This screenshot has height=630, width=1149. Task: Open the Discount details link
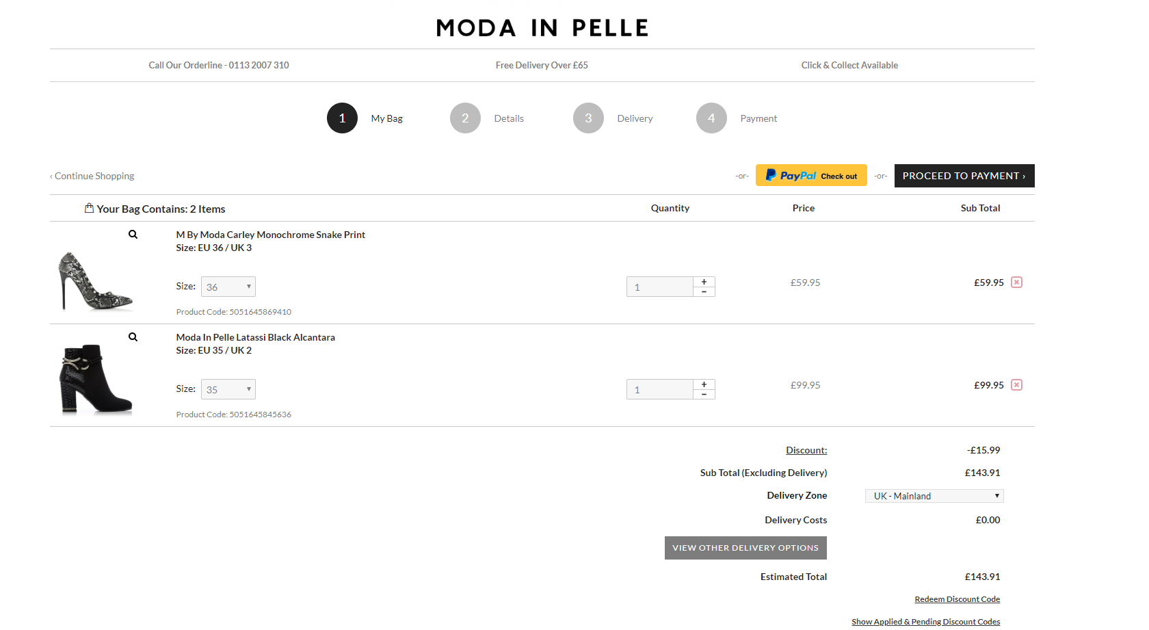click(806, 449)
